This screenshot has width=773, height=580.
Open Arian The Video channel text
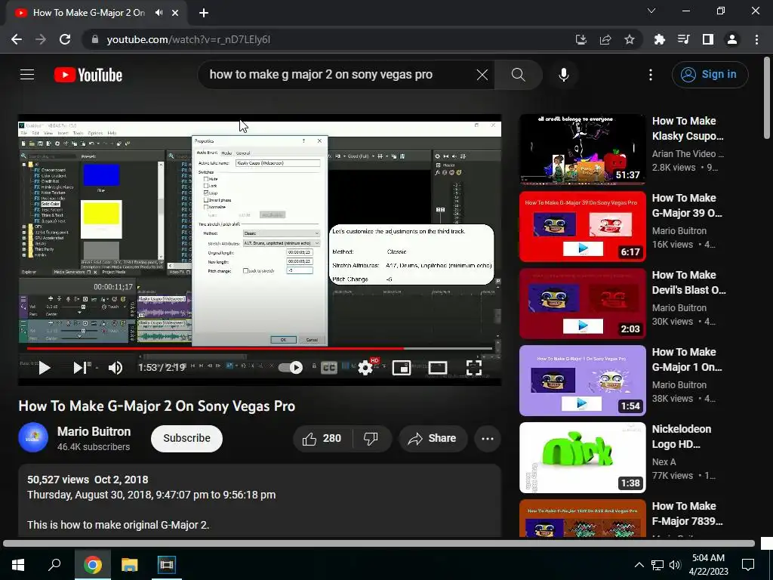[x=688, y=153]
